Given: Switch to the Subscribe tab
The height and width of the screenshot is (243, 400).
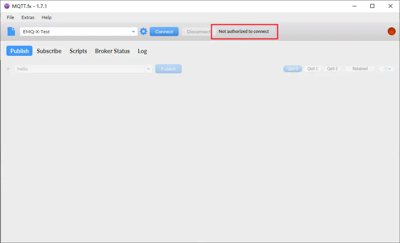Looking at the screenshot, I should (49, 51).
